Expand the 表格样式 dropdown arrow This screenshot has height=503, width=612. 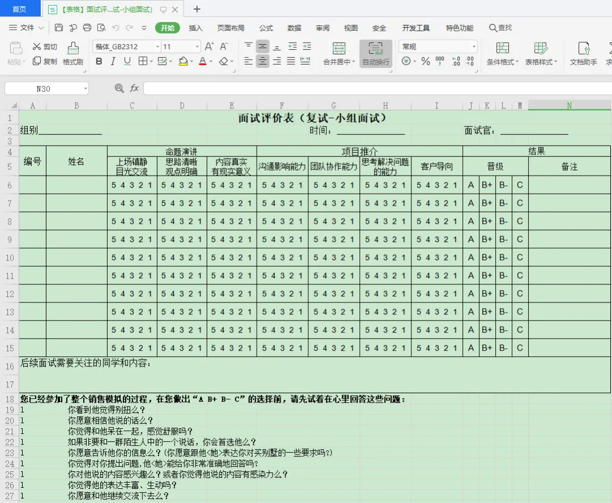[x=555, y=62]
